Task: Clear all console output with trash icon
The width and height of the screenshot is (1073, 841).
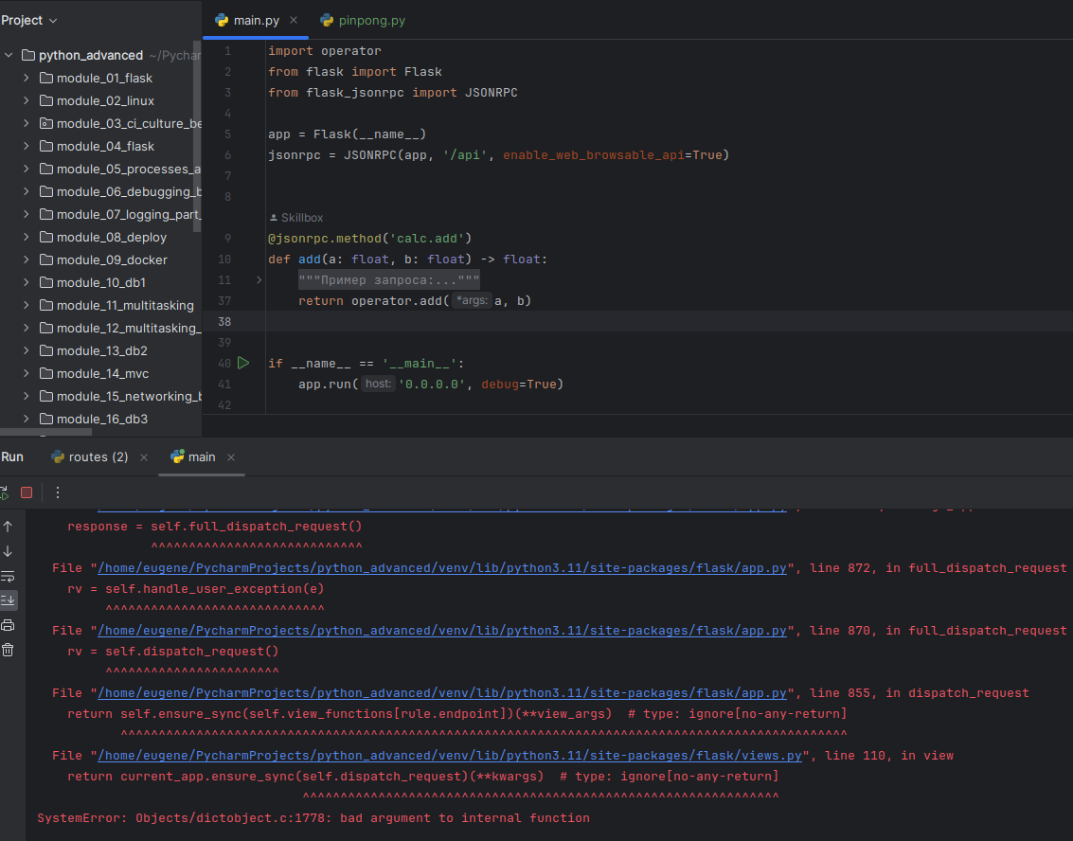Action: [x=8, y=650]
